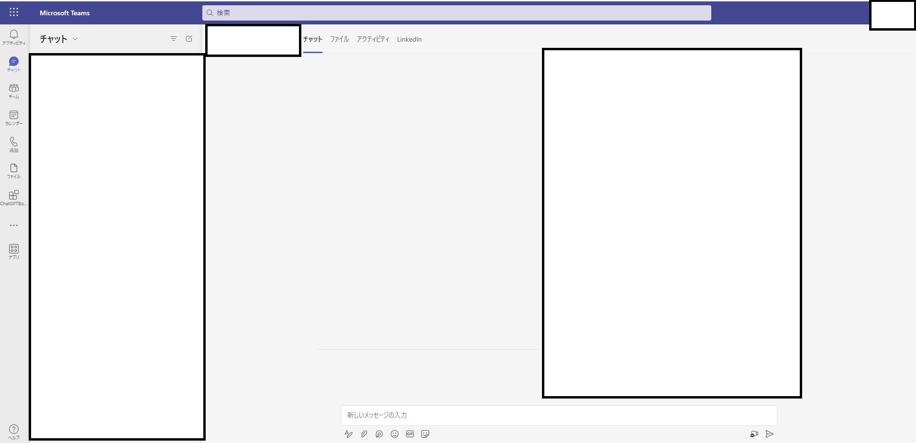The width and height of the screenshot is (916, 443).
Task: Open Activity (アクティビティ) in the sidebar
Action: click(14, 37)
